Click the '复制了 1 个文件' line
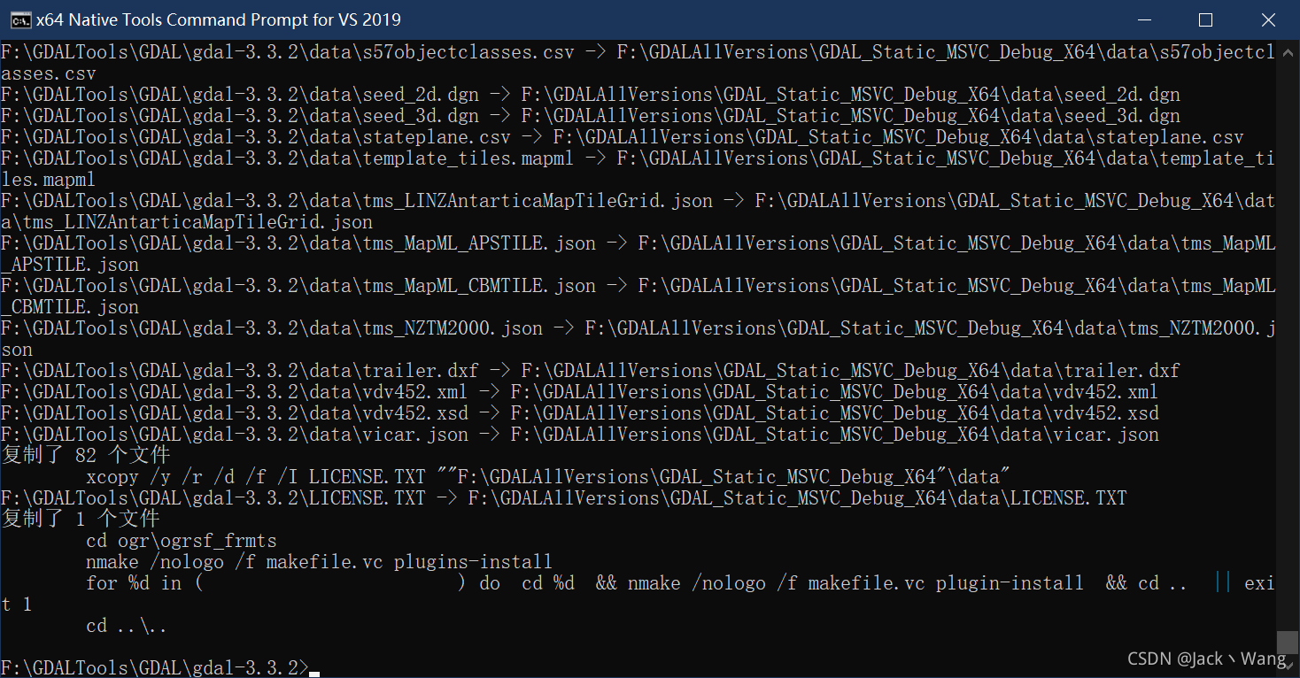Screen dimensions: 1300x678 point(80,520)
